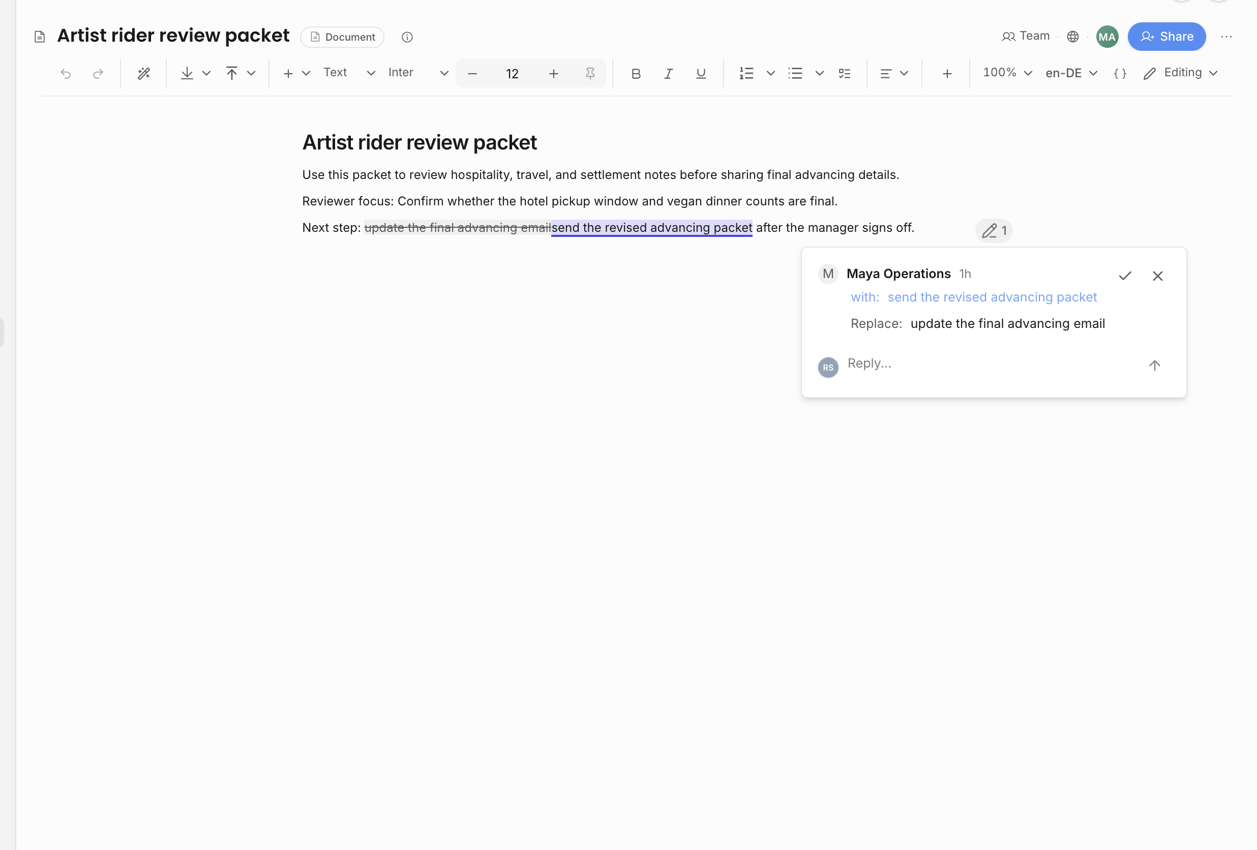The height and width of the screenshot is (850, 1257).
Task: Open the code braces icon
Action: (1120, 74)
